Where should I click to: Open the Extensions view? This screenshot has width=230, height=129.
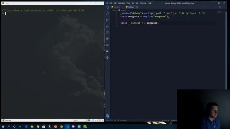click(x=107, y=33)
